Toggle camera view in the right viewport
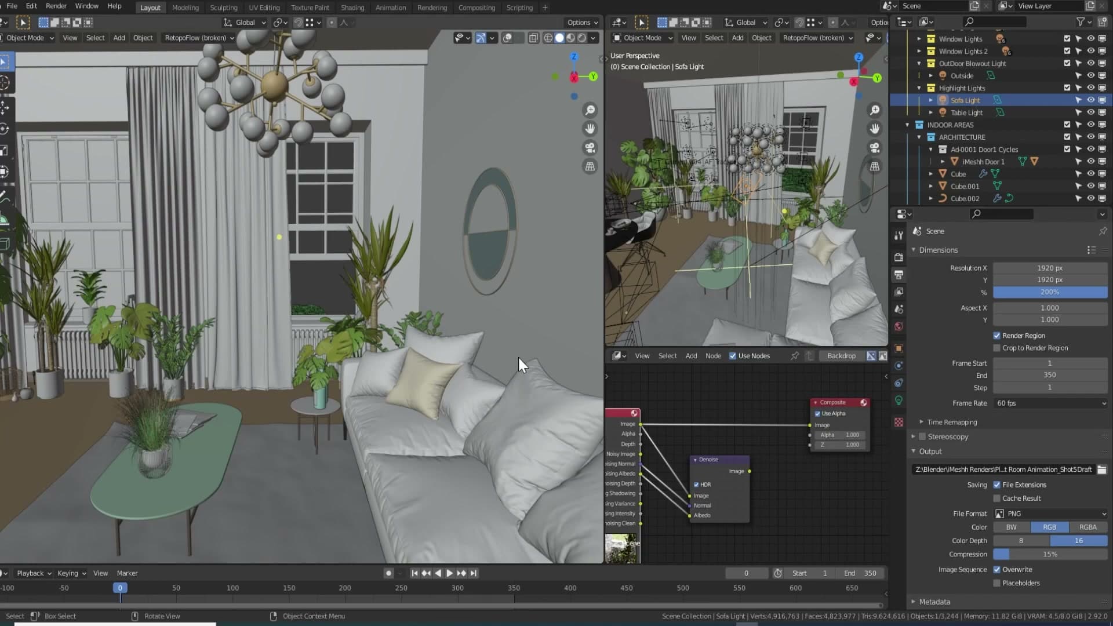Image resolution: width=1113 pixels, height=626 pixels. tap(875, 148)
